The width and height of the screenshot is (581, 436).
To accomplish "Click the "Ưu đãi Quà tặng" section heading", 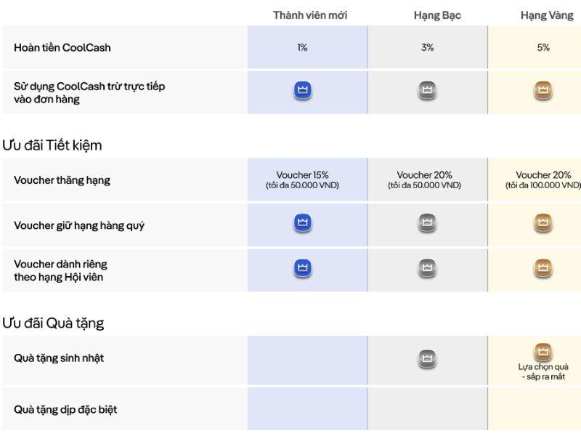I will pyautogui.click(x=53, y=323).
